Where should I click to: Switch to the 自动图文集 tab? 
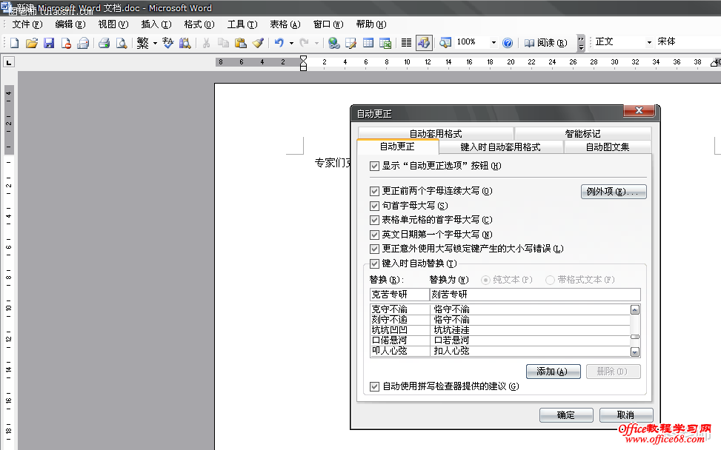click(607, 147)
